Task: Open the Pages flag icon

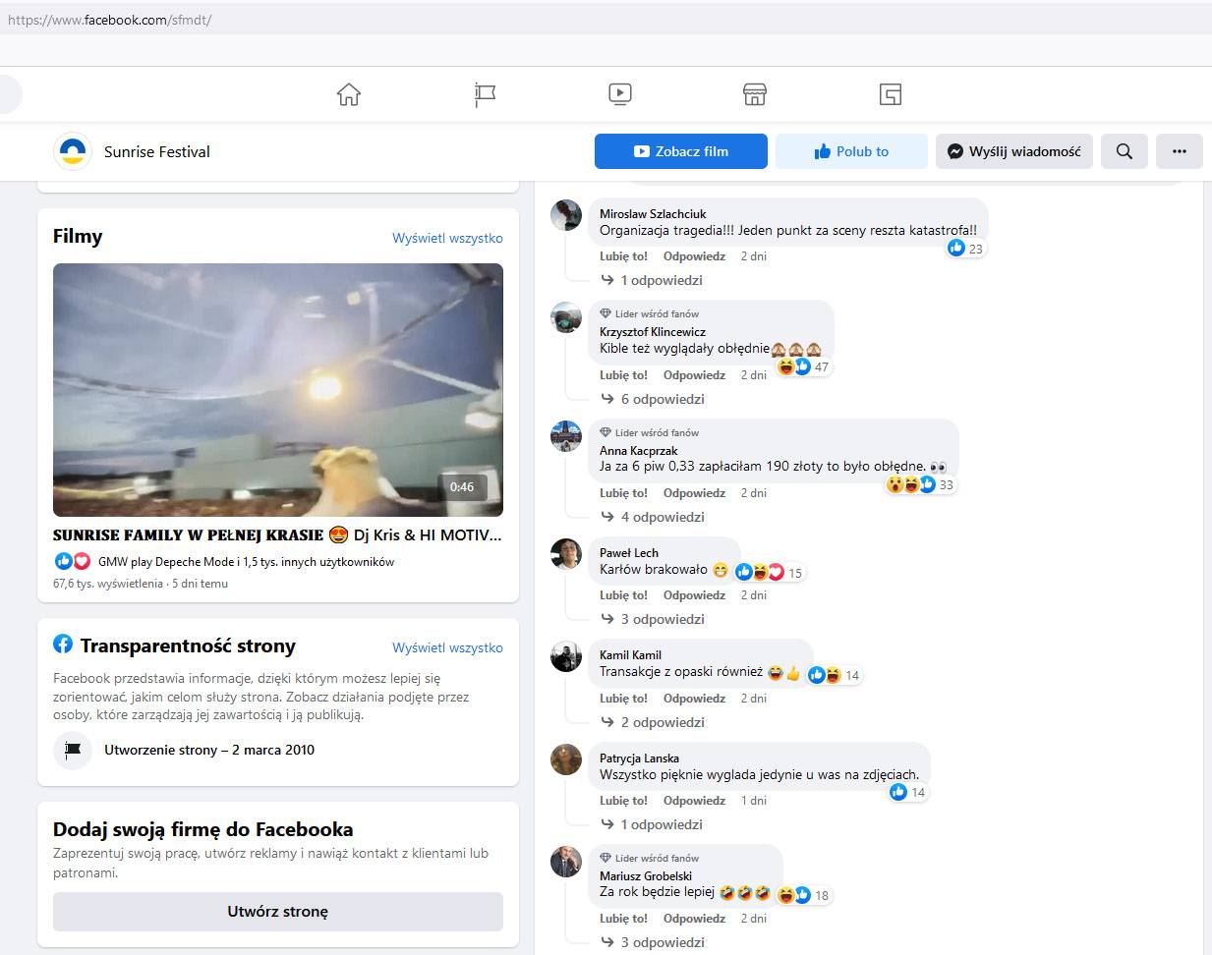Action: (485, 94)
